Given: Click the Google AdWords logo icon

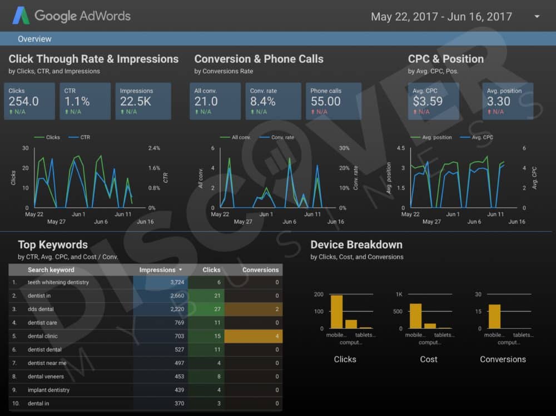Looking at the screenshot, I should point(21,16).
